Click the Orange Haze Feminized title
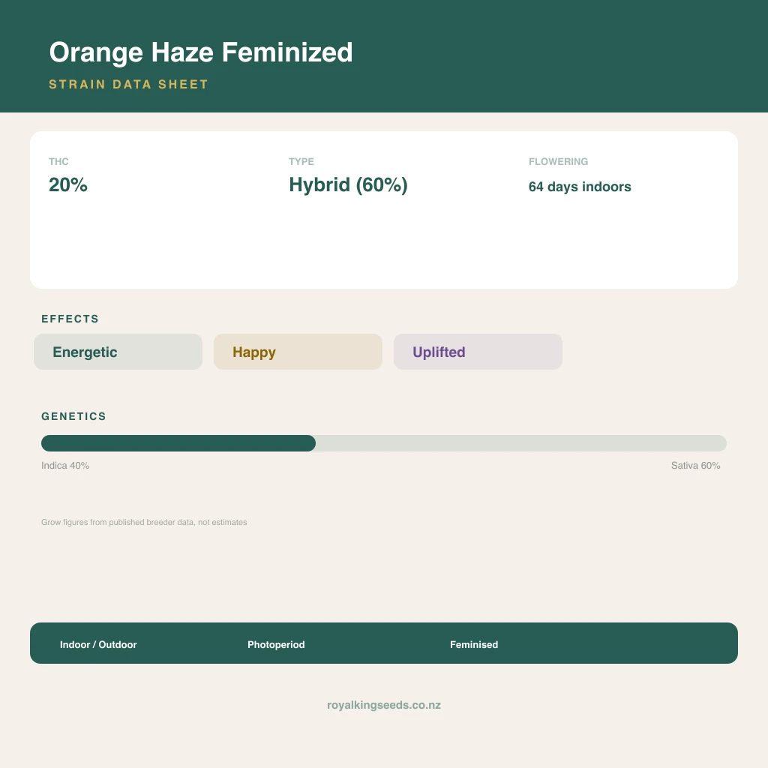This screenshot has height=768, width=768. click(201, 53)
